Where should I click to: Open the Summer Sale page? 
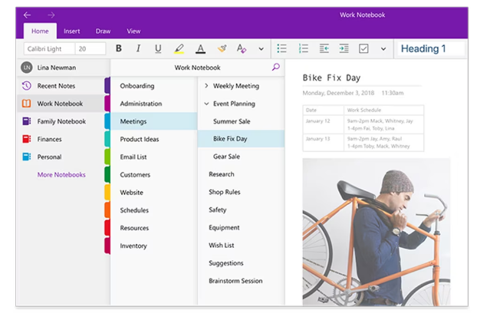tap(242, 121)
